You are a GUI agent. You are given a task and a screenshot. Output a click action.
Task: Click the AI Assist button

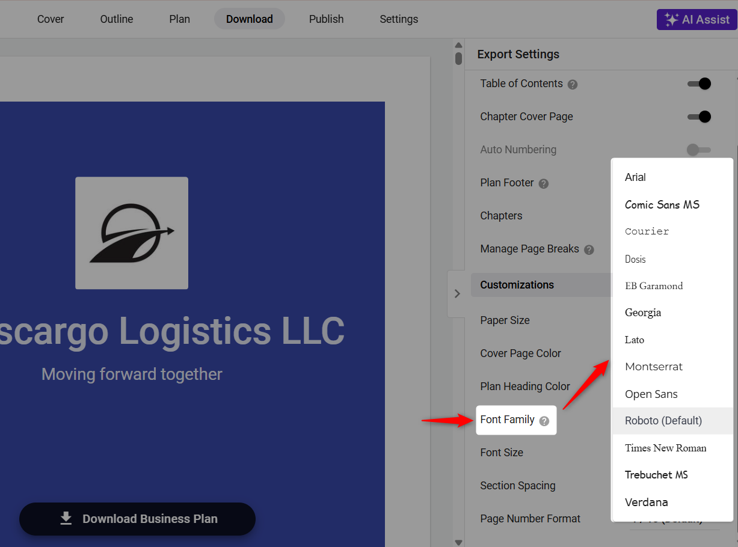[697, 19]
